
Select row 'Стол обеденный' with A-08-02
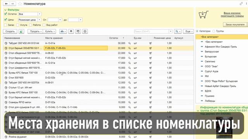98,53
